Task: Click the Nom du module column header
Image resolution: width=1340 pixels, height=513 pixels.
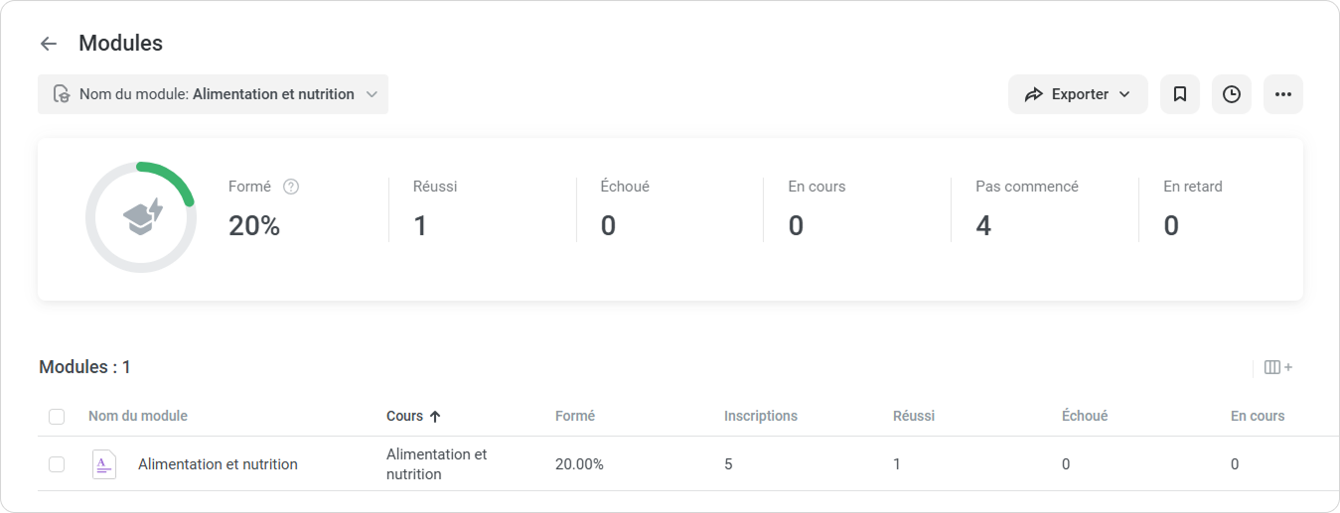Action: point(138,417)
